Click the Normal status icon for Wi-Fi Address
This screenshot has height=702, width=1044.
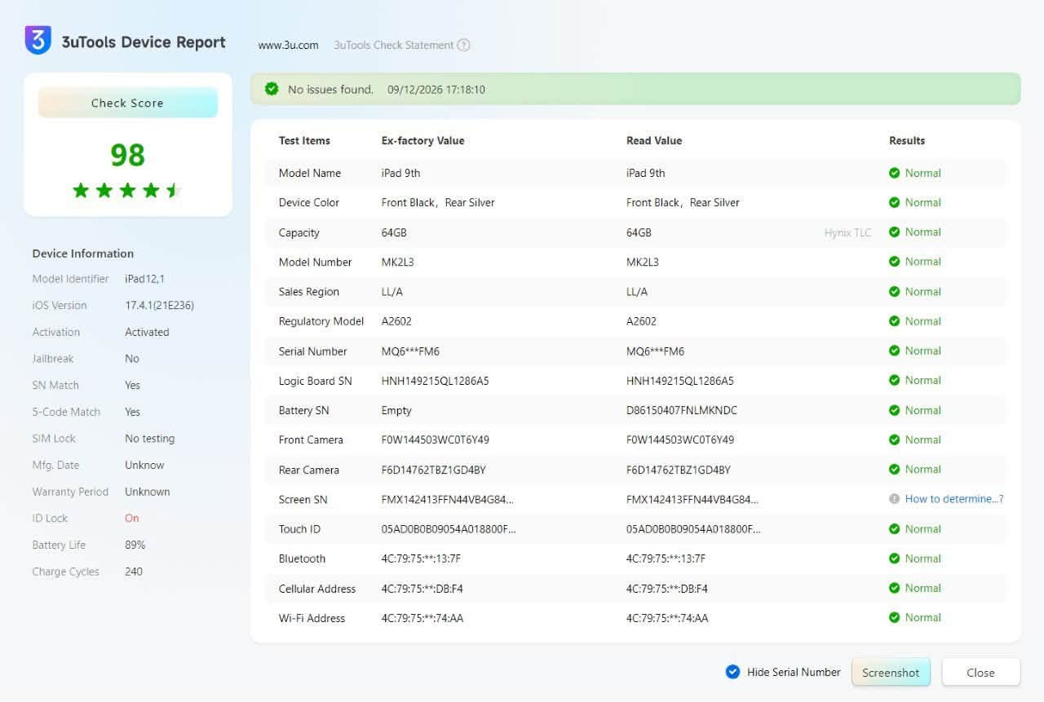pyautogui.click(x=895, y=618)
